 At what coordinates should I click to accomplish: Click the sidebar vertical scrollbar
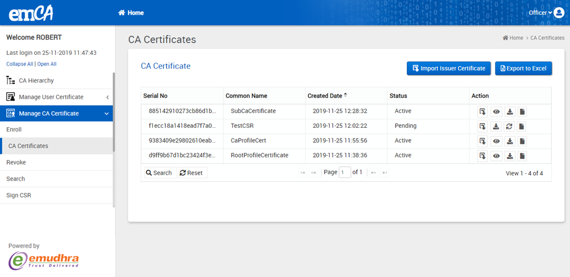coord(114,112)
